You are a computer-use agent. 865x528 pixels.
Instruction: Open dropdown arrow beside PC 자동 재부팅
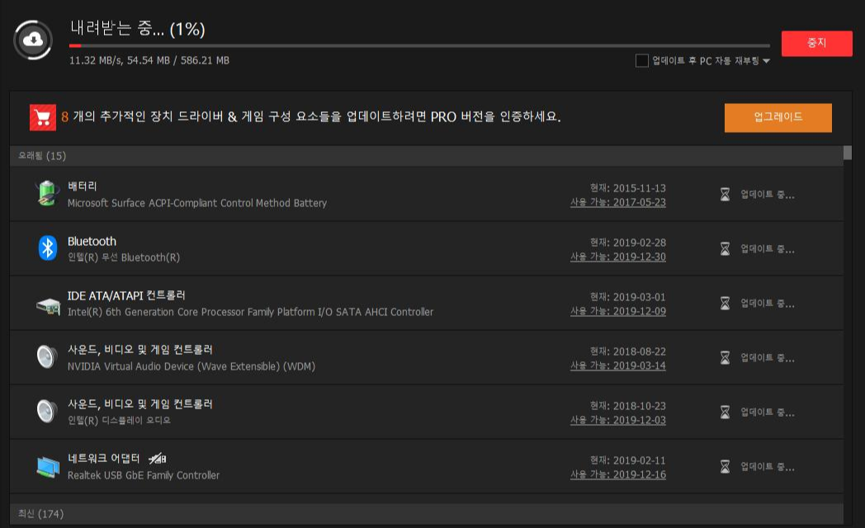click(x=766, y=61)
